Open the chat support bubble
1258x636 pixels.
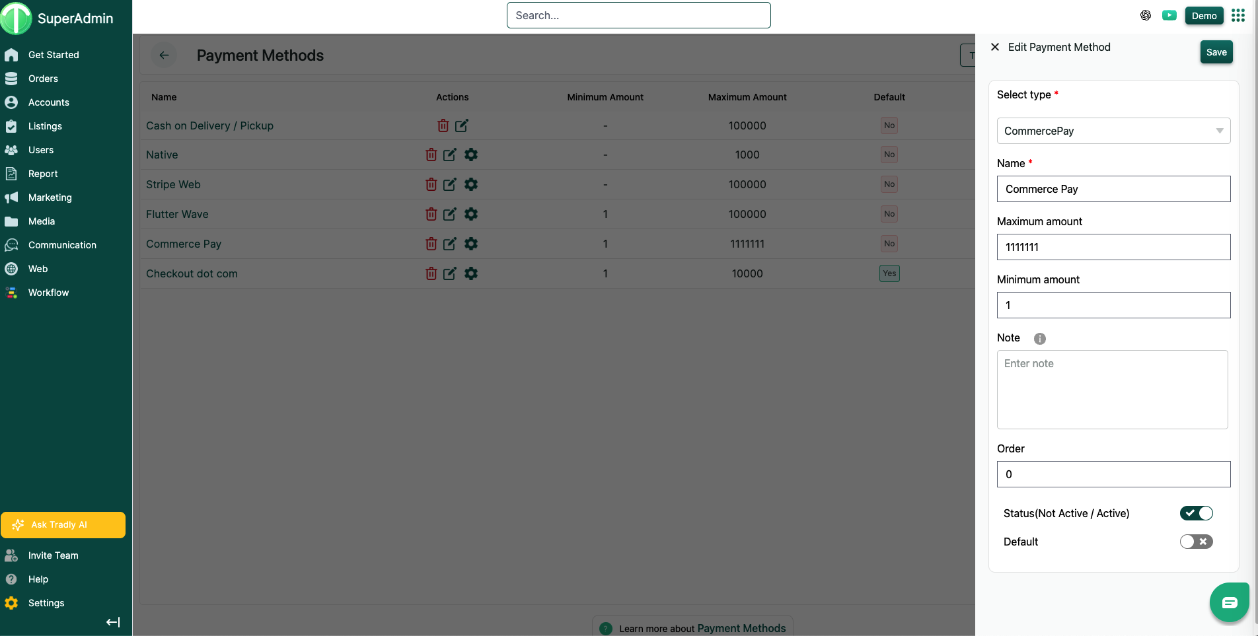tap(1229, 602)
